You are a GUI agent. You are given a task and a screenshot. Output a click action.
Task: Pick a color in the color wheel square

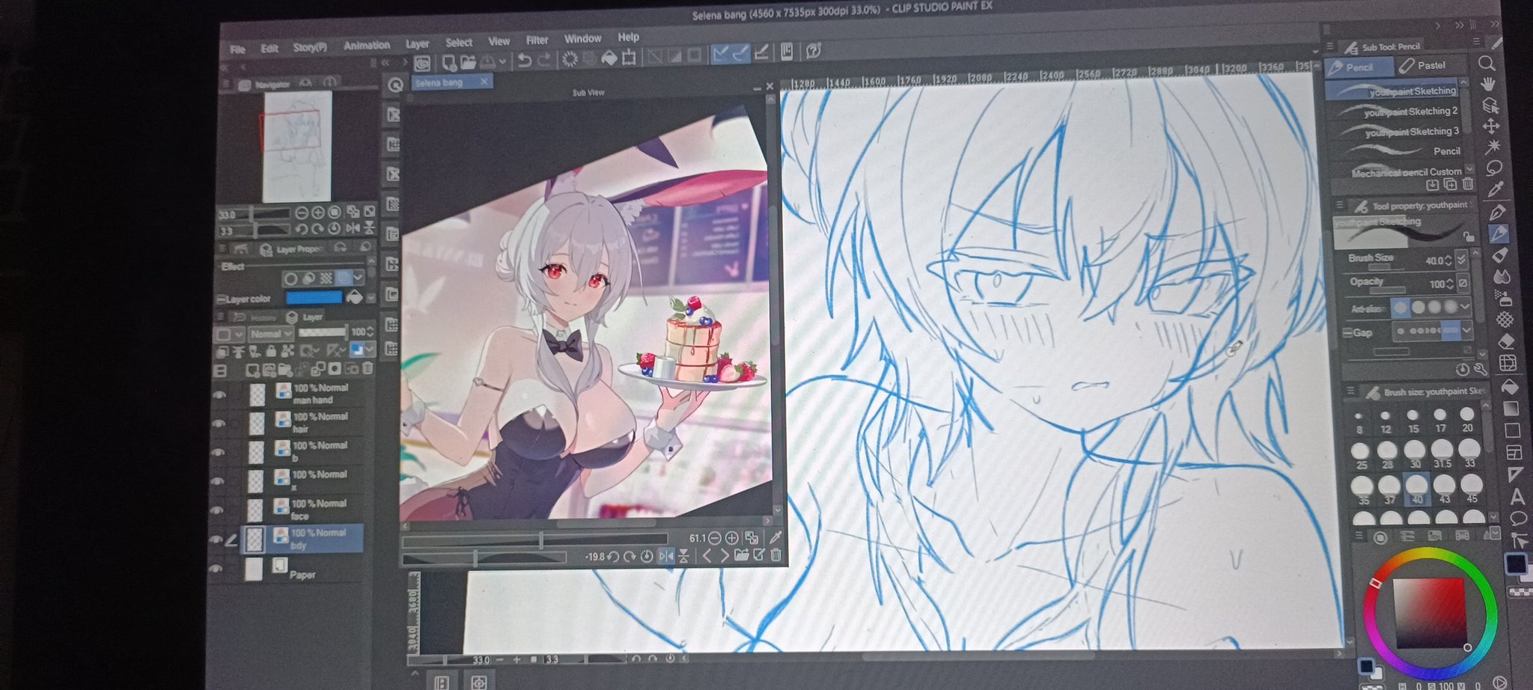[x=1430, y=612]
